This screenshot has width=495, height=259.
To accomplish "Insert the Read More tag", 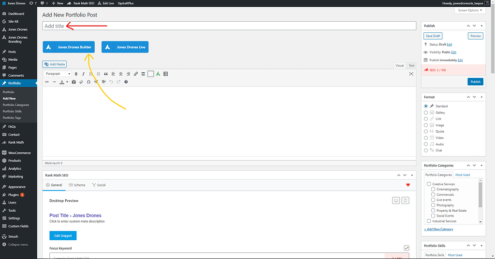I will pyautogui.click(x=143, y=74).
